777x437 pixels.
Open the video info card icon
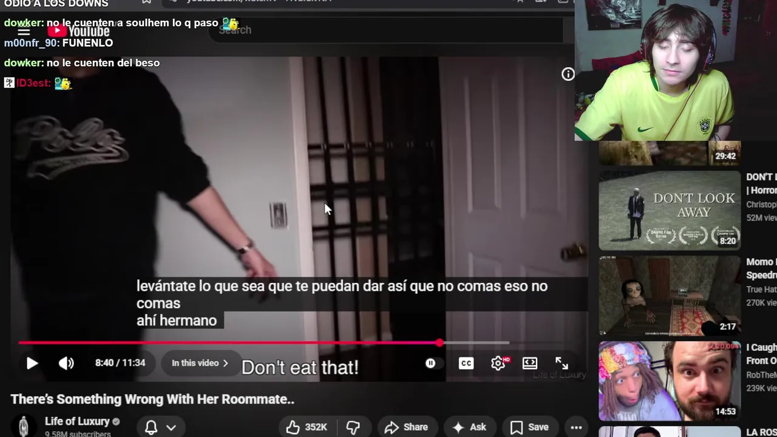(568, 74)
